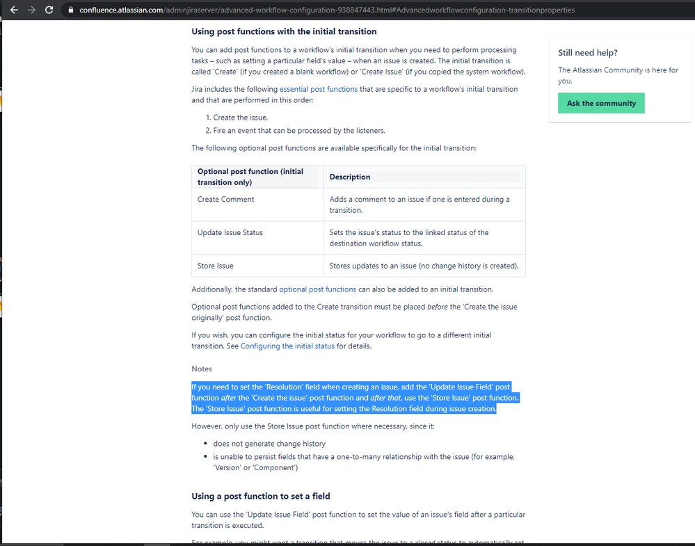The image size is (695, 546).
Task: Click the browser back arrow
Action: [x=14, y=10]
